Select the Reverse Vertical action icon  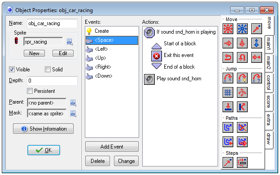(242, 57)
